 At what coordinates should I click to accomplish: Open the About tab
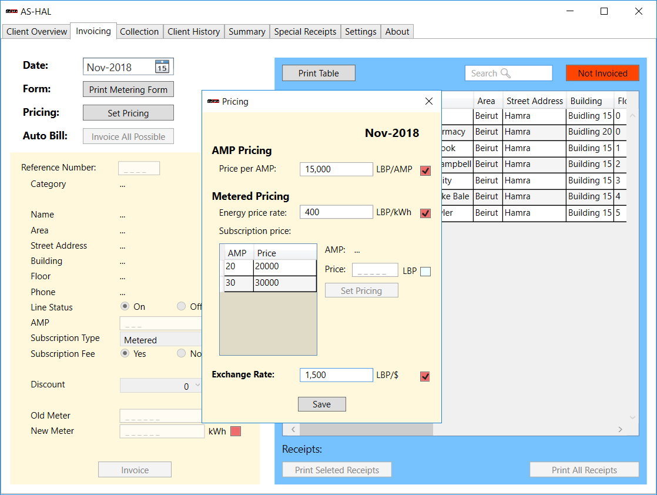(x=397, y=31)
